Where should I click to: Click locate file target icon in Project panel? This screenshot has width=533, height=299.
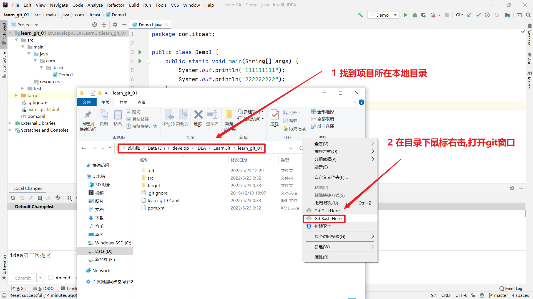click(95, 25)
